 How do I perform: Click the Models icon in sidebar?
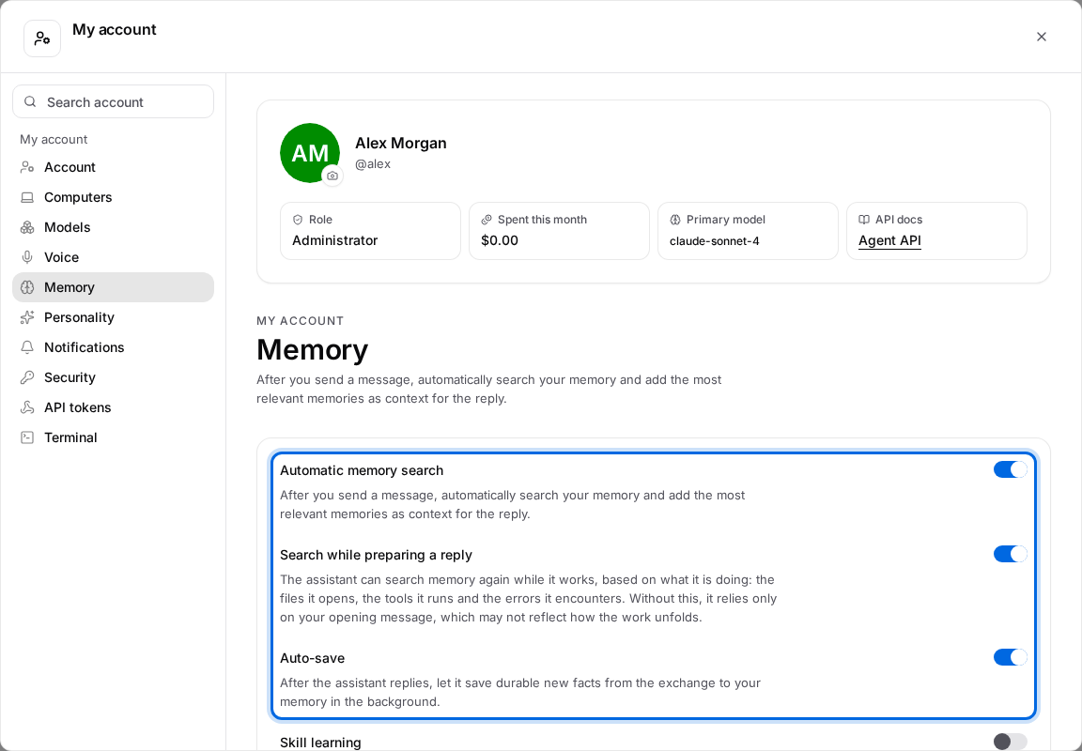click(x=27, y=227)
